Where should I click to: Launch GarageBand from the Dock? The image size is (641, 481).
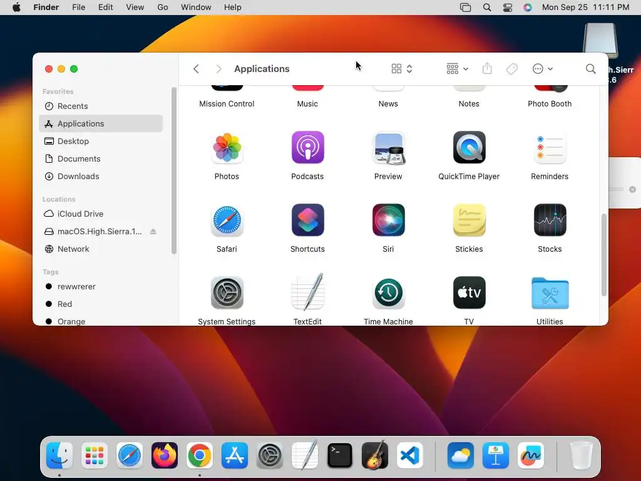pyautogui.click(x=375, y=455)
